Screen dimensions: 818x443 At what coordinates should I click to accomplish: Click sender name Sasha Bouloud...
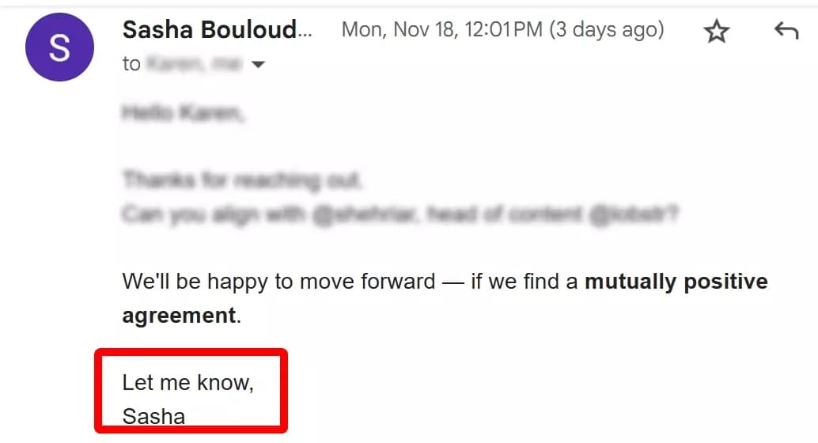pyautogui.click(x=218, y=30)
